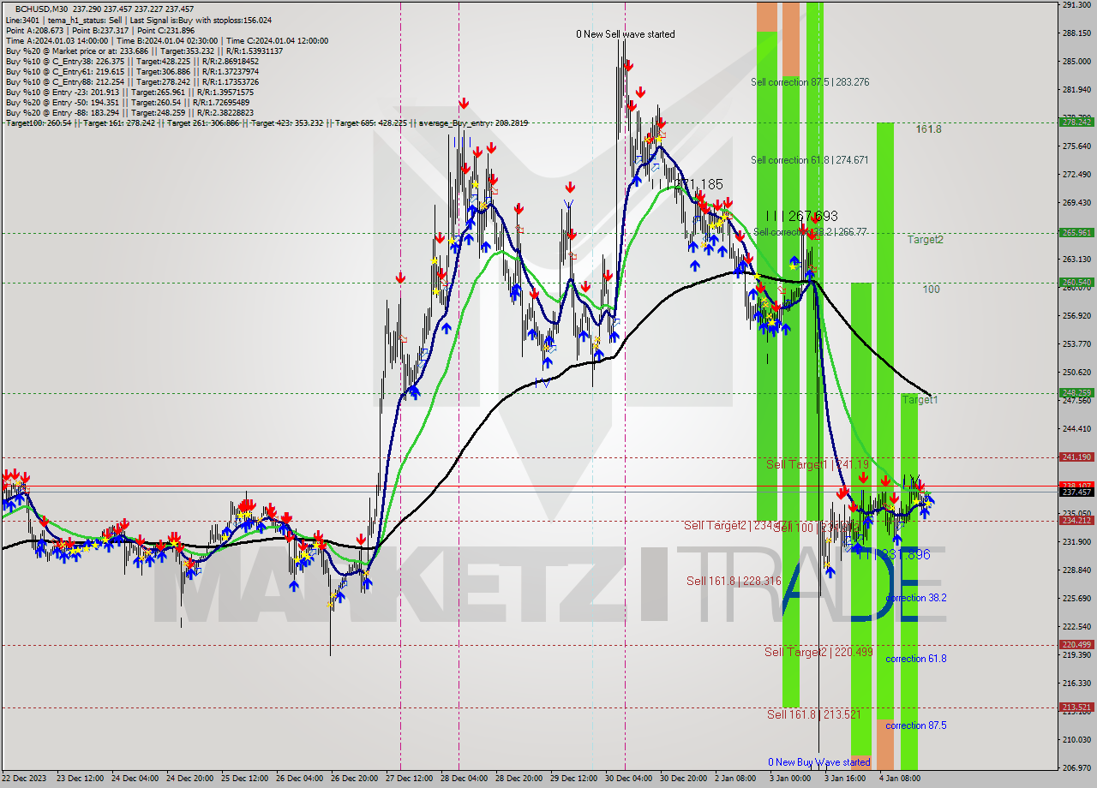Select the '0 New Buy Wave started' label
Image resolution: width=1097 pixels, height=788 pixels.
pyautogui.click(x=819, y=761)
